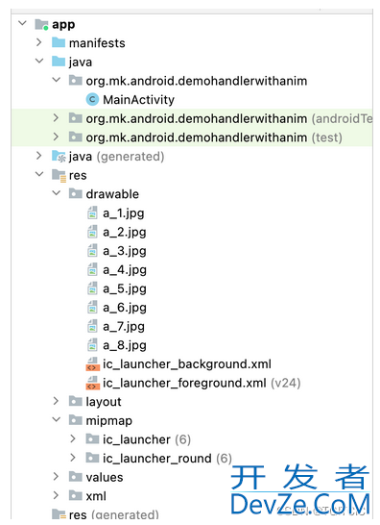Image resolution: width=380 pixels, height=525 pixels.
Task: Click the mipmap folder icon
Action: pos(76,420)
